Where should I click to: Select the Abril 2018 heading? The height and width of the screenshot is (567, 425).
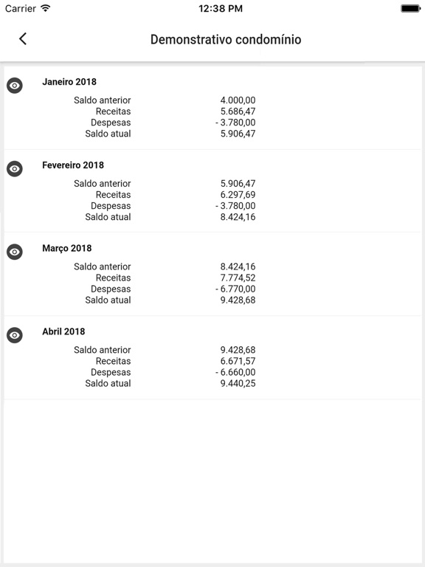63,331
